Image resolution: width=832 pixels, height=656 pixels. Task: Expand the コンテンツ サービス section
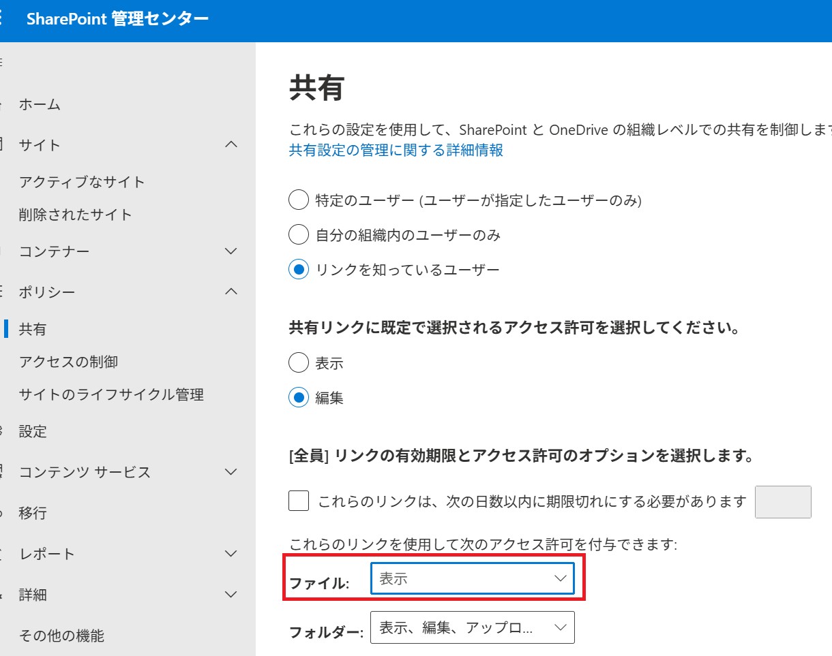tap(231, 472)
